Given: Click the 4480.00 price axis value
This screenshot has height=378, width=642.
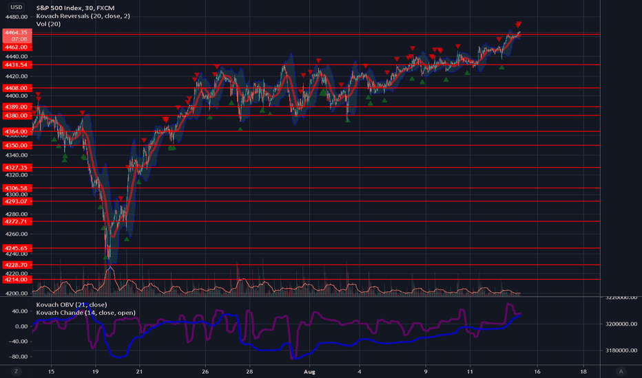Looking at the screenshot, I should tap(17, 16).
